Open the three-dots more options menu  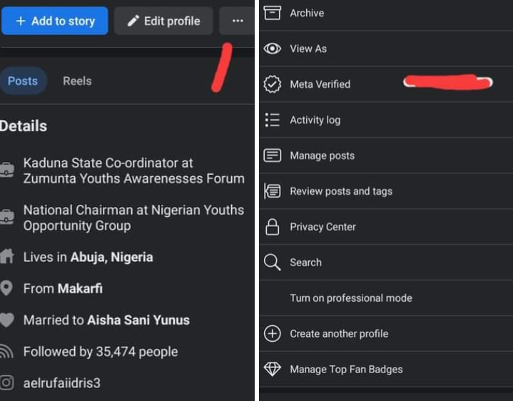point(238,21)
